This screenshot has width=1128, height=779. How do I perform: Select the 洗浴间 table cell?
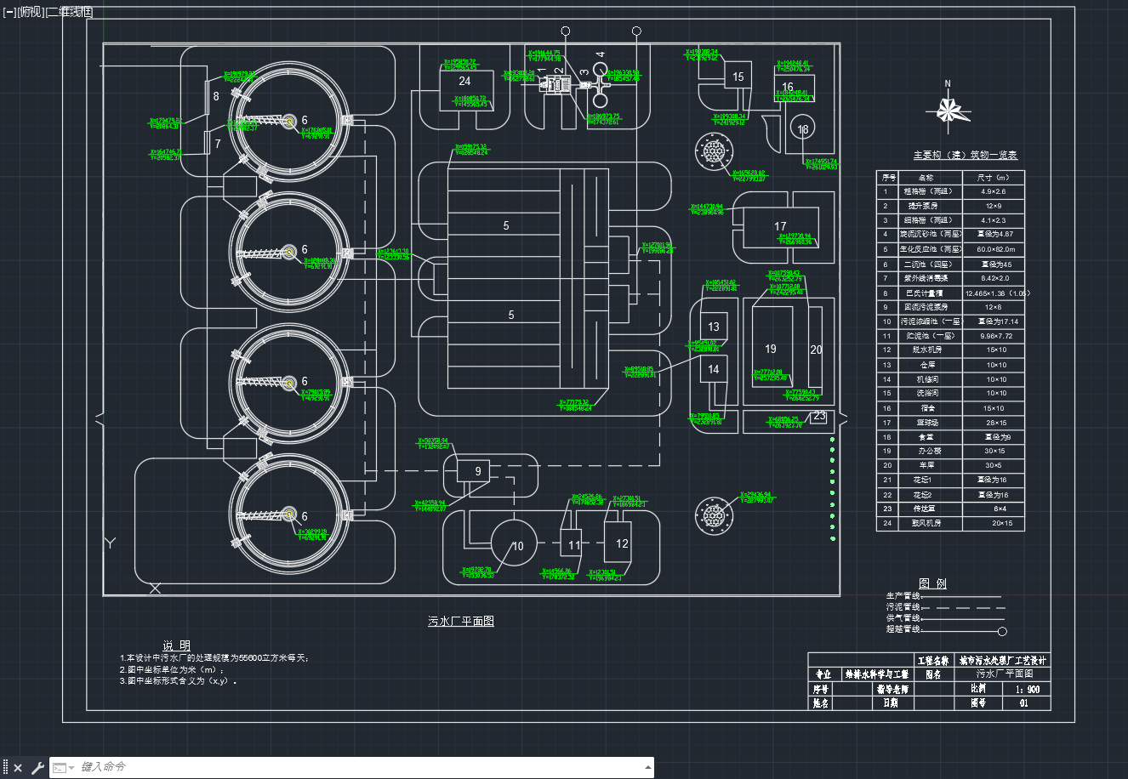(x=929, y=394)
